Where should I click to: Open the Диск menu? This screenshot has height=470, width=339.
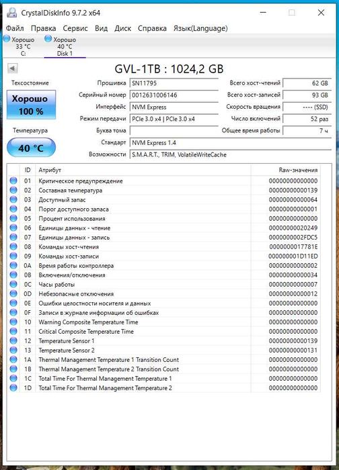coord(123,28)
